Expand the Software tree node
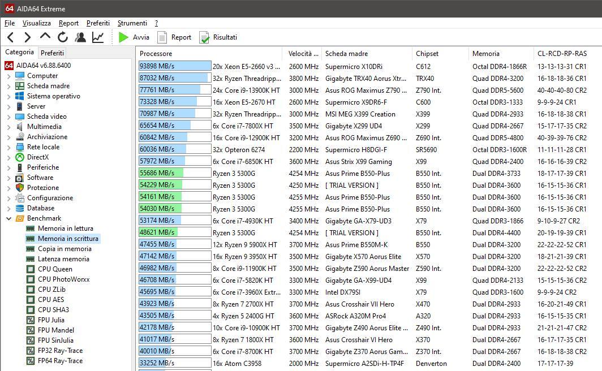This screenshot has height=371, width=602. click(8, 178)
